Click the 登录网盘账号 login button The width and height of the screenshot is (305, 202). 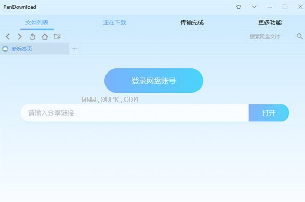pyautogui.click(x=154, y=81)
